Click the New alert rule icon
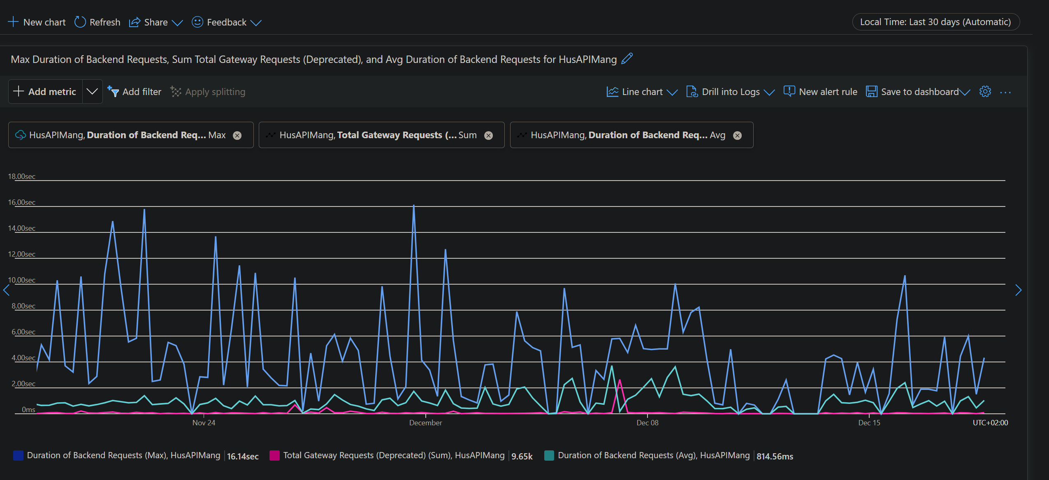 click(x=789, y=91)
